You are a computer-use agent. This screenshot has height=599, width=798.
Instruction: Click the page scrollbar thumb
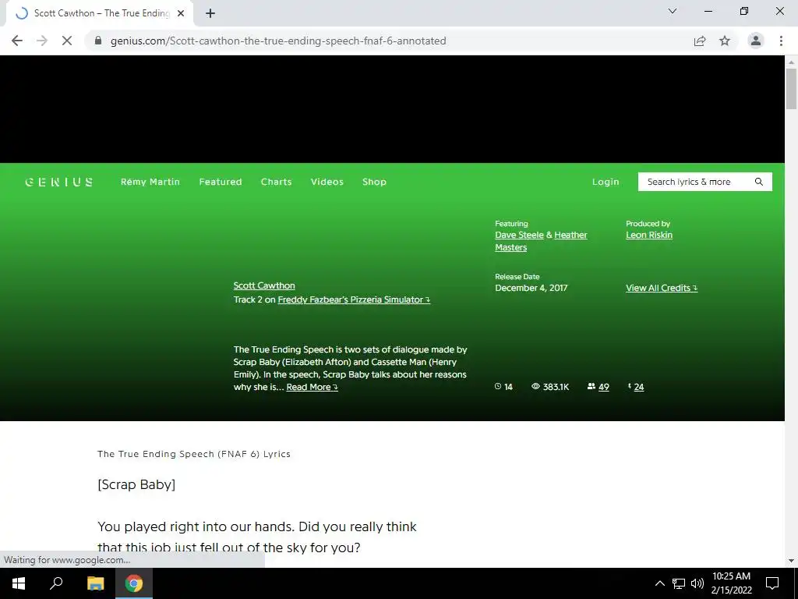pyautogui.click(x=792, y=89)
